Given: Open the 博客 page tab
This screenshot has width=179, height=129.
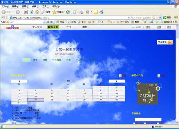Looking at the screenshot, I should tap(35, 60).
